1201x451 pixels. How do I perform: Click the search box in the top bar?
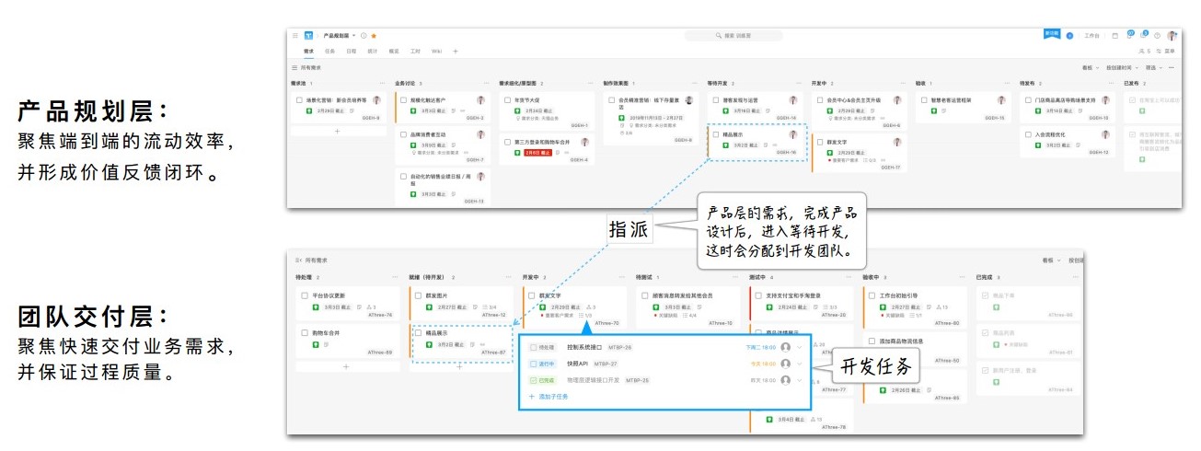coord(736,36)
